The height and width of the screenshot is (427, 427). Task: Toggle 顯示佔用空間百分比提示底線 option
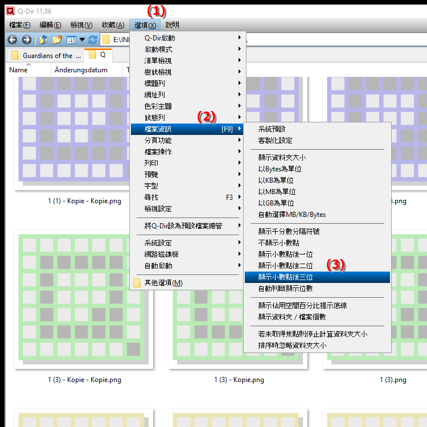point(317,306)
